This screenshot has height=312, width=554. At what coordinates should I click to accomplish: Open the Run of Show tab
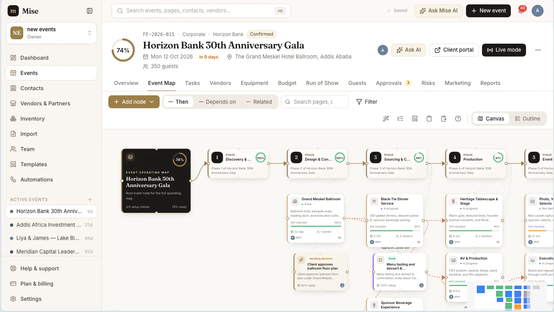(x=322, y=83)
